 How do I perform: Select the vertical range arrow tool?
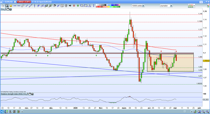click(94, 6)
